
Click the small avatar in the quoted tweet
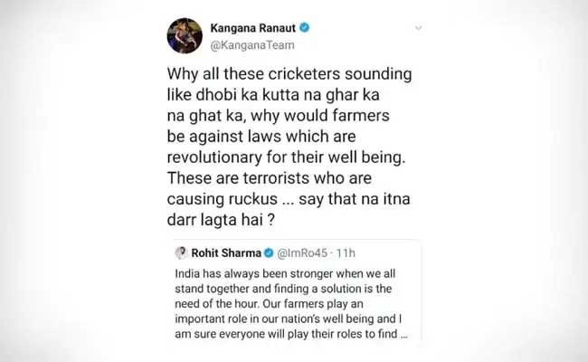[181, 252]
